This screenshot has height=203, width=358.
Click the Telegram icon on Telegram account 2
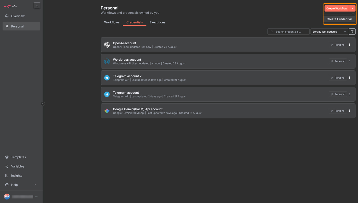coord(107,78)
